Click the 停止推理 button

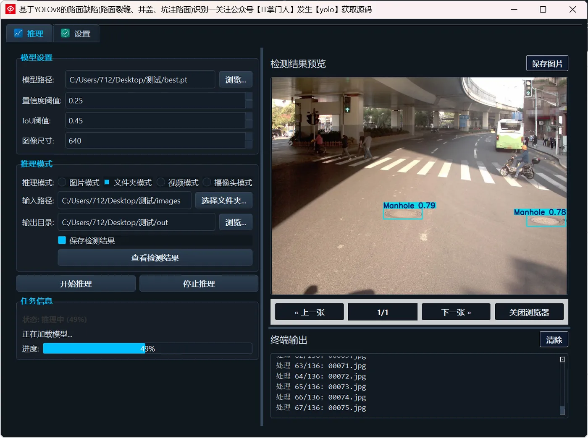coord(199,284)
